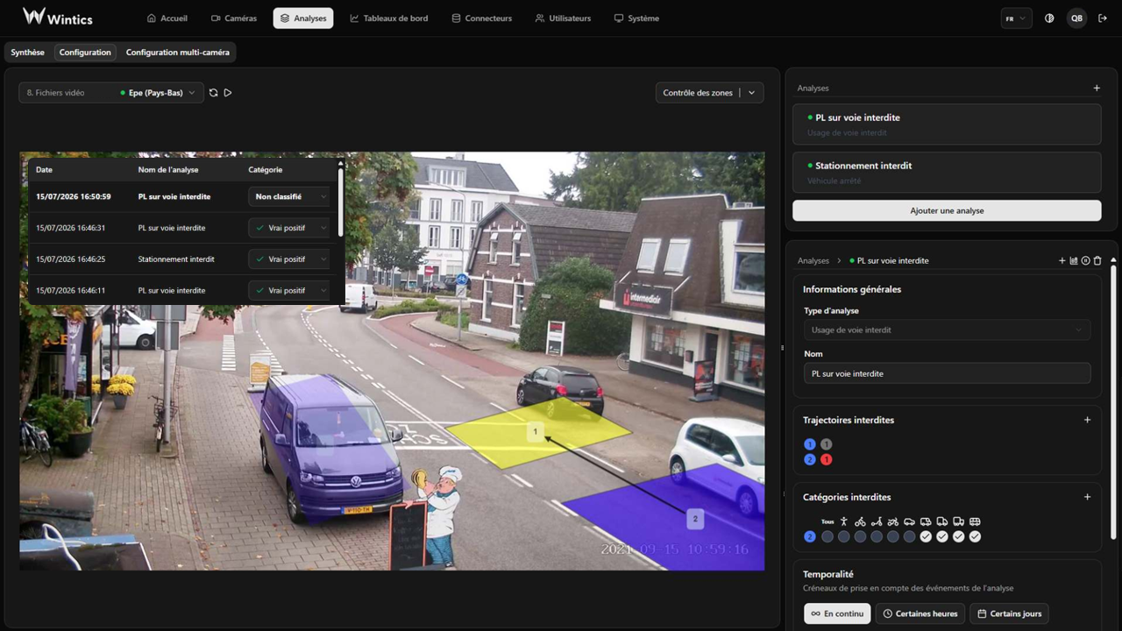
Task: Toggle the car category checkbox
Action: [909, 536]
